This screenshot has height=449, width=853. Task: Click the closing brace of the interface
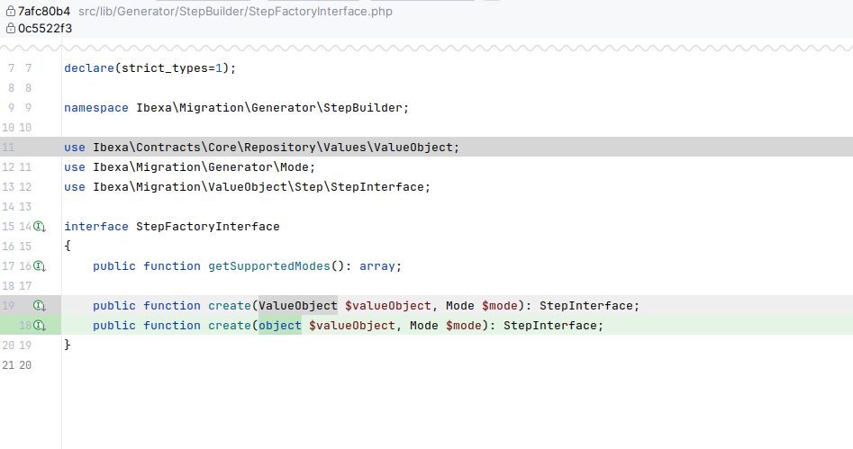pos(68,346)
